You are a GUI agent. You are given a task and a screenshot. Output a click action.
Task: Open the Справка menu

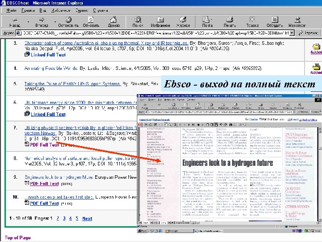point(101,10)
